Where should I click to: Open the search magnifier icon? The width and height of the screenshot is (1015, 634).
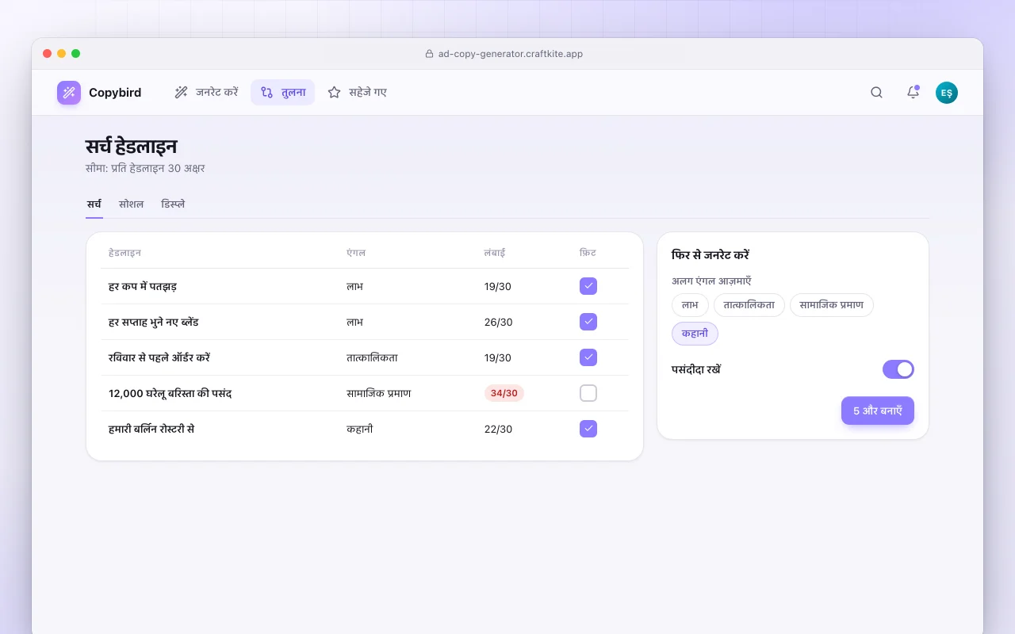876,93
